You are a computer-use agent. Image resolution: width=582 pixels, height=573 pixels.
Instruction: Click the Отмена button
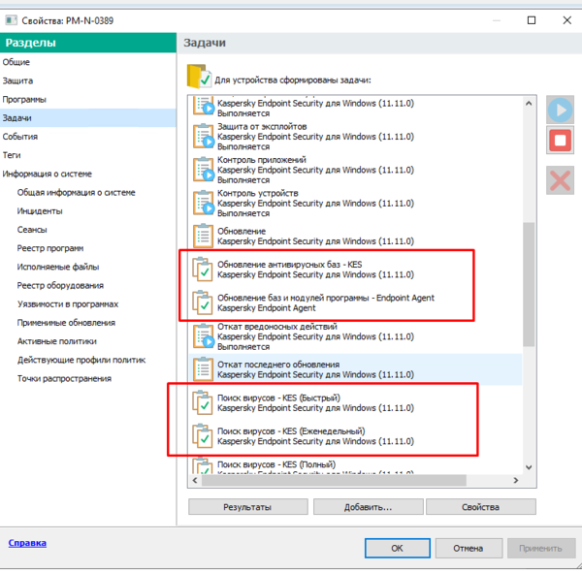[469, 548]
